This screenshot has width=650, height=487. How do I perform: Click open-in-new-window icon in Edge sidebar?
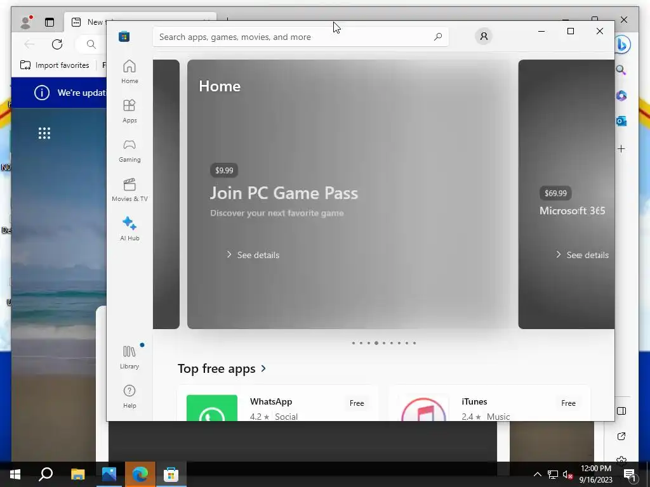(621, 436)
